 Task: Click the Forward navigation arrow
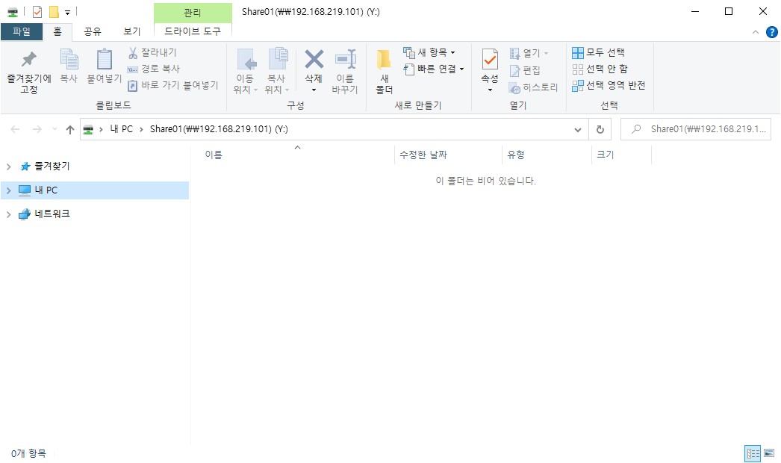37,130
